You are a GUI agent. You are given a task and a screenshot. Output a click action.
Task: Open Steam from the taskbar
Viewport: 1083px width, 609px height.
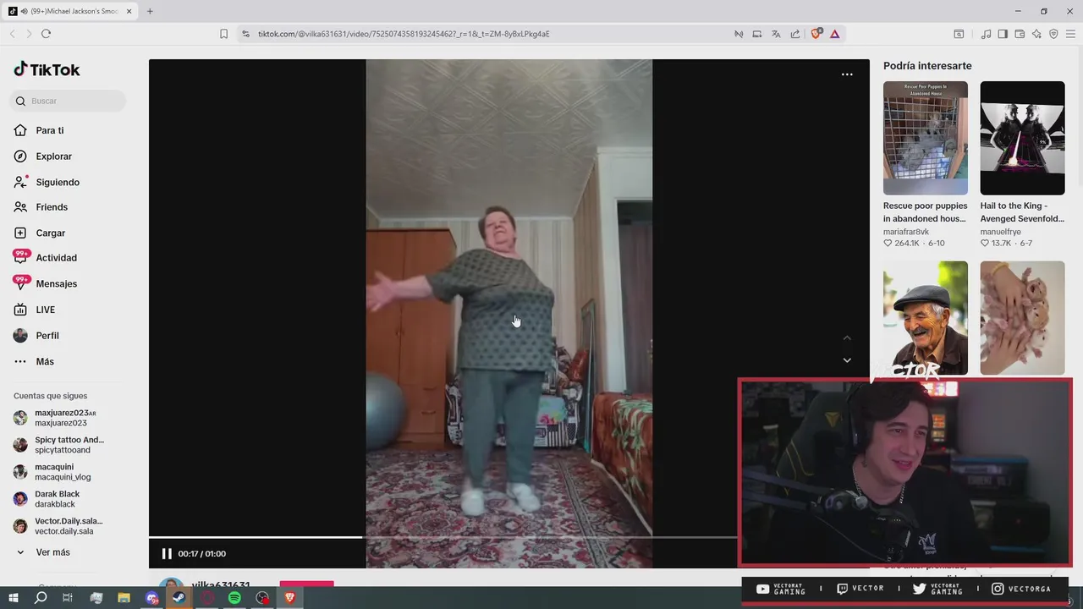tap(179, 598)
